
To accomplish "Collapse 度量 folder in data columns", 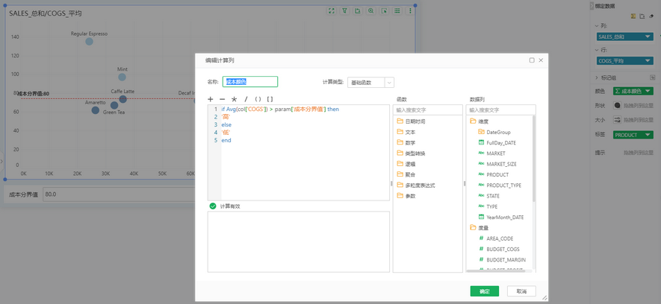I will 473,227.
